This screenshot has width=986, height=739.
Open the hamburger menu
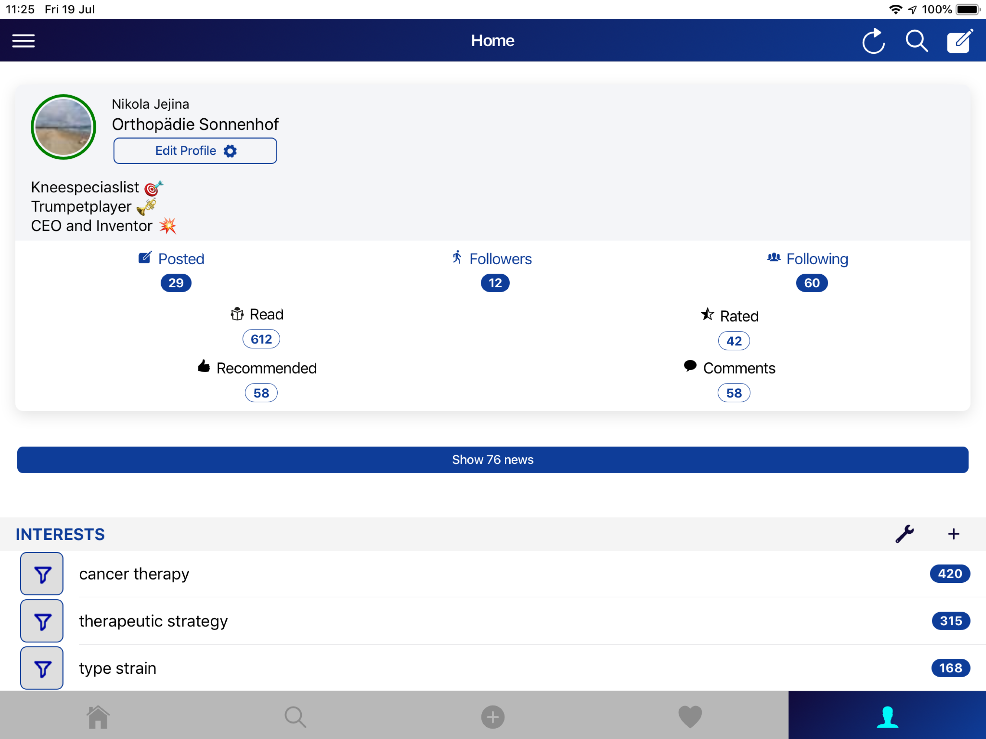[x=23, y=40]
